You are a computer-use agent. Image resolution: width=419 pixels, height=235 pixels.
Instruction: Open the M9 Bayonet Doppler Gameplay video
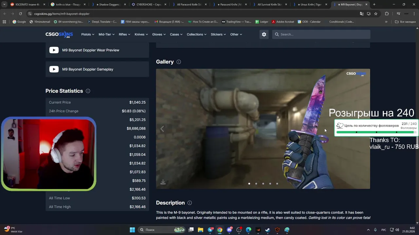click(x=97, y=69)
